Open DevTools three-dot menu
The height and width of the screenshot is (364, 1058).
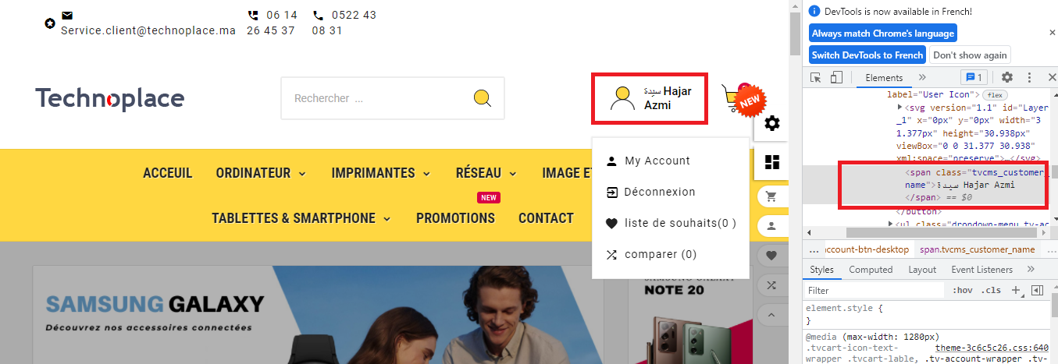point(1030,77)
